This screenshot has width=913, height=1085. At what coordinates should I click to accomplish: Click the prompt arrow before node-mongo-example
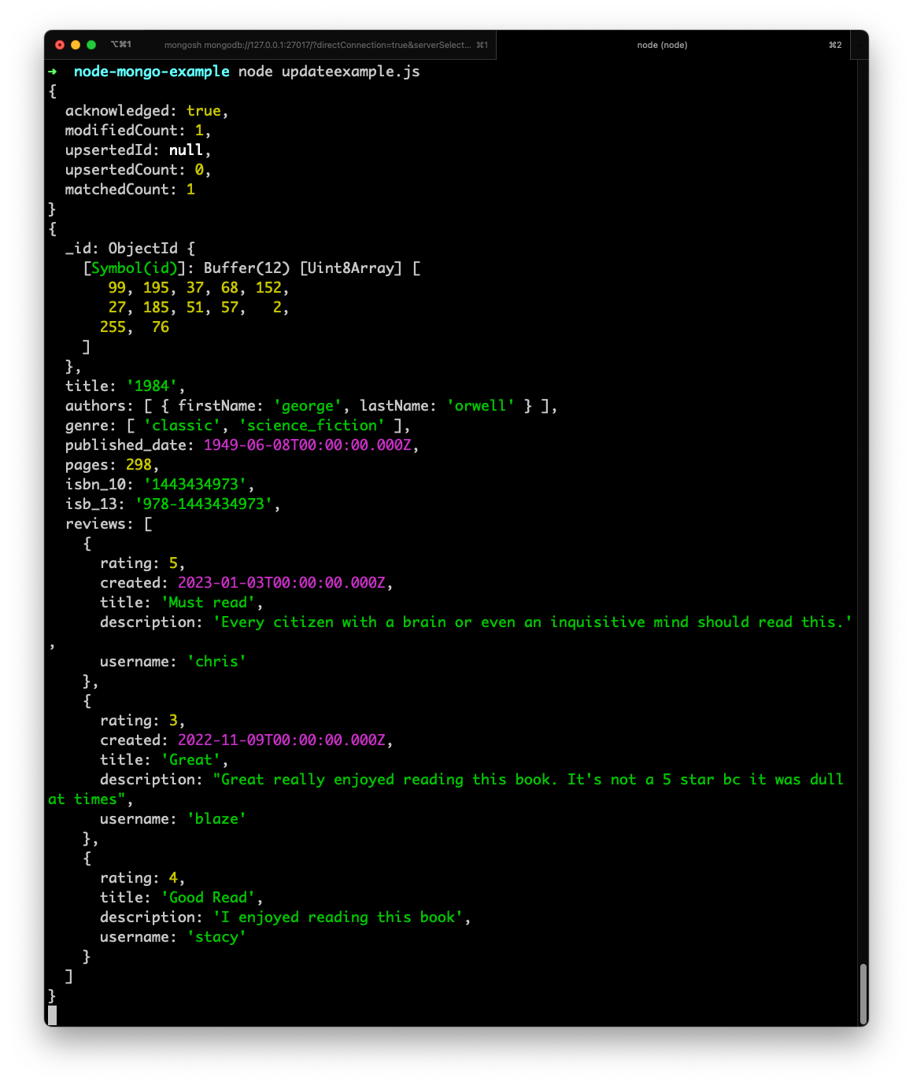[x=53, y=72]
